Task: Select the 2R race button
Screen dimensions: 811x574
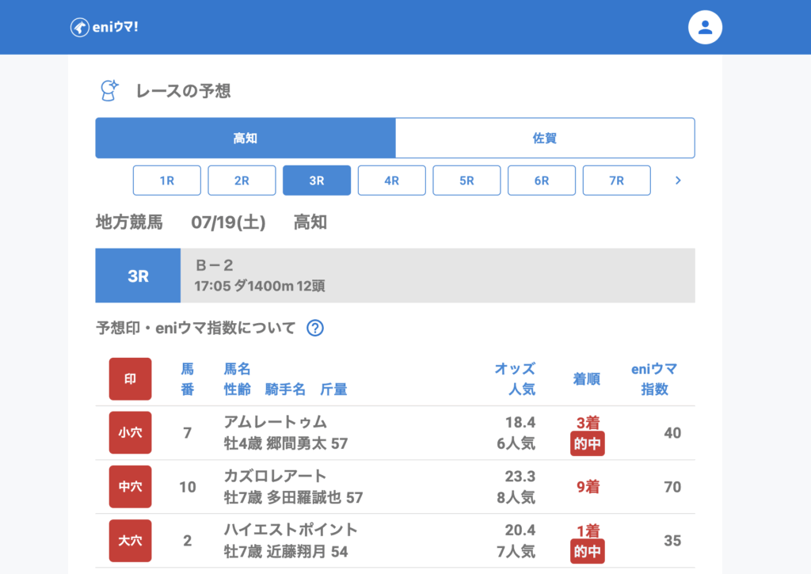Action: pyautogui.click(x=242, y=181)
